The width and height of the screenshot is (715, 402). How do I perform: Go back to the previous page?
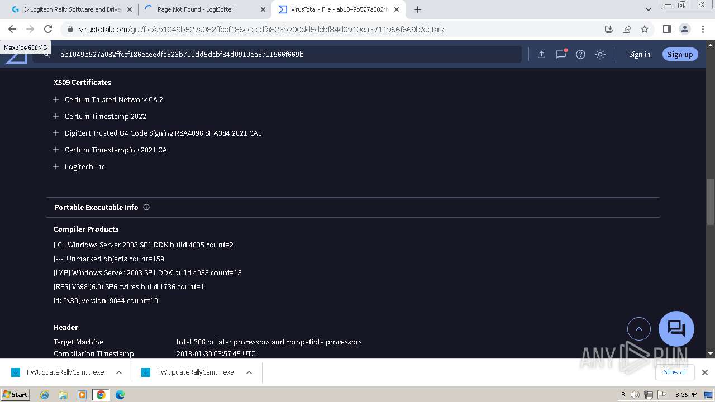(x=12, y=30)
